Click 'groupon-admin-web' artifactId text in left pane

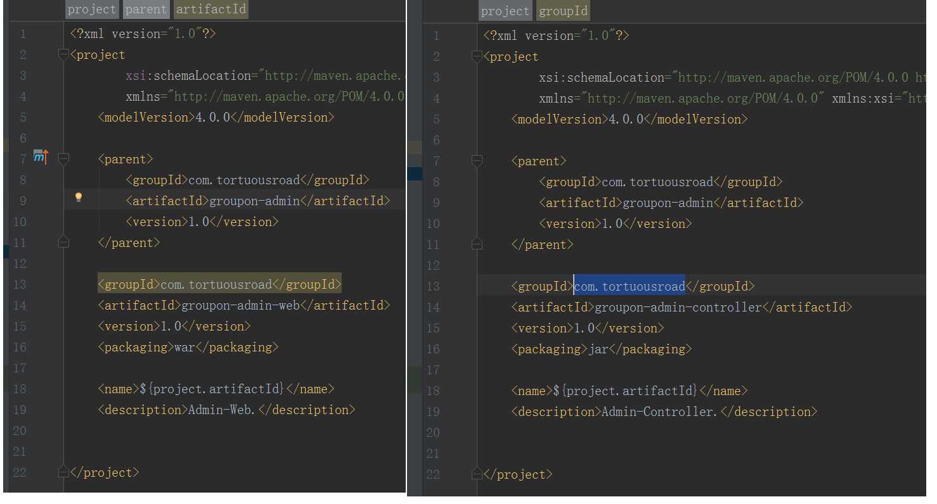click(x=241, y=305)
